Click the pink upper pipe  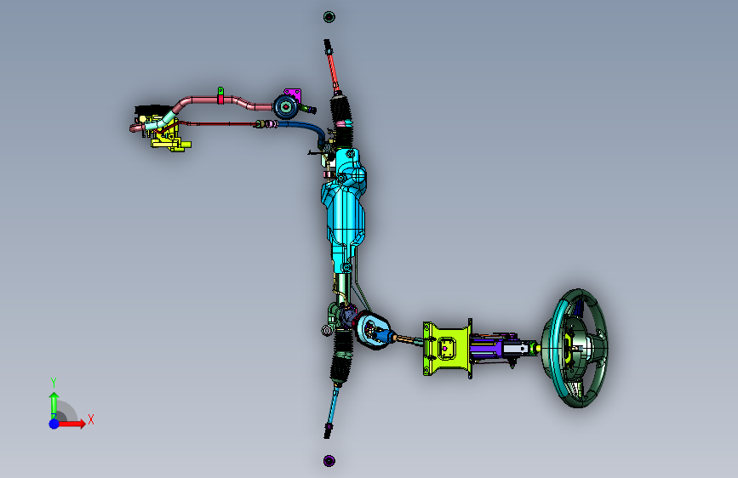224,103
